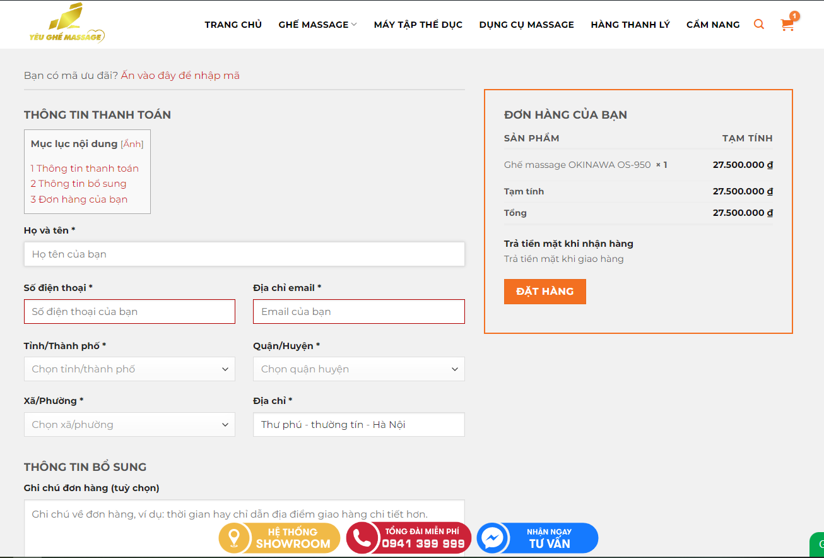The height and width of the screenshot is (558, 824).
Task: Click the showroom location pin icon
Action: [x=234, y=538]
